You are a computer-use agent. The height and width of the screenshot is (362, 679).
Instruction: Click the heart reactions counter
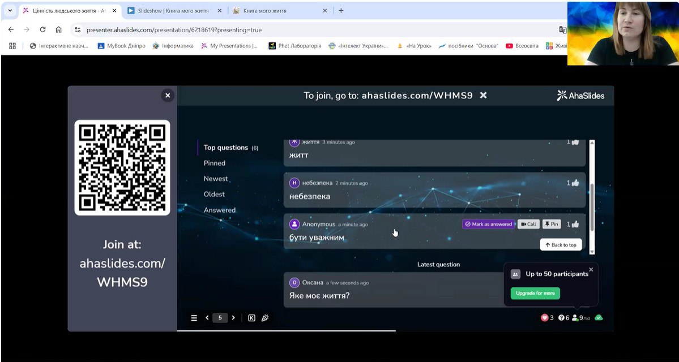tap(548, 318)
